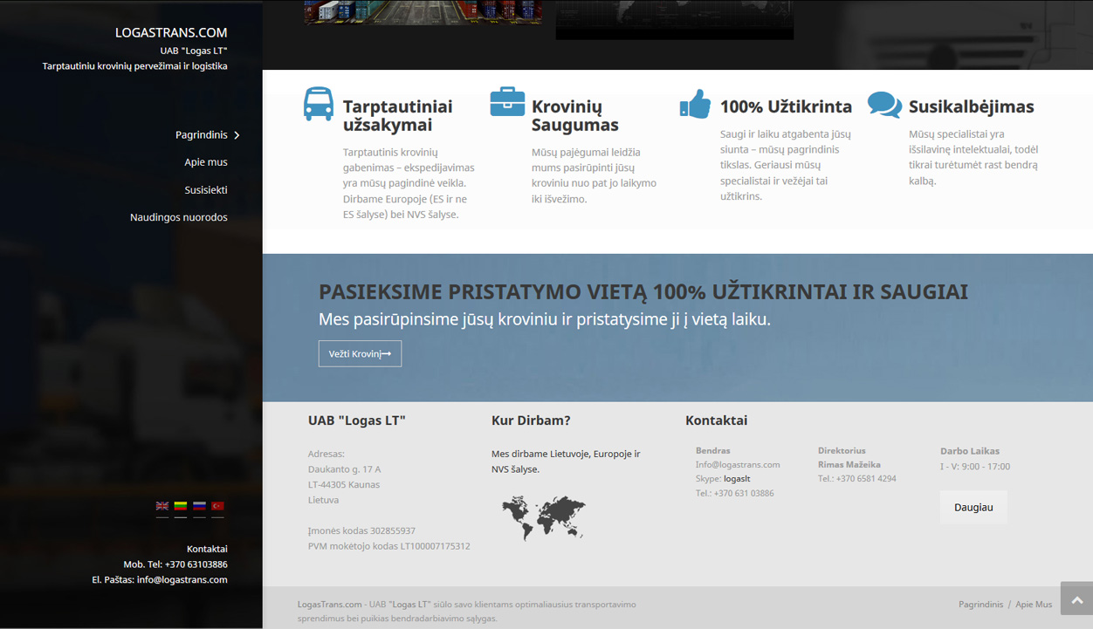Image resolution: width=1093 pixels, height=629 pixels.
Task: Click the LT-44305 Kaunas address line
Action: tap(344, 484)
